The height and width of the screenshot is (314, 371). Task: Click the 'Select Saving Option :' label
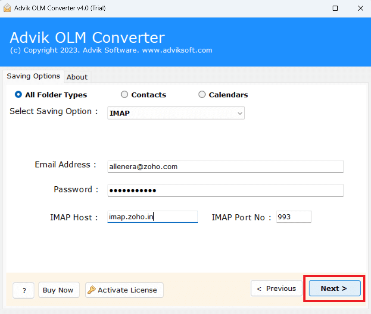(x=54, y=111)
